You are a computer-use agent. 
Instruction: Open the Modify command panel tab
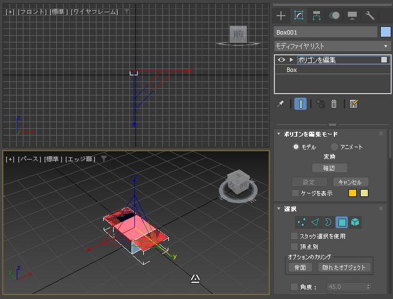pyautogui.click(x=299, y=16)
